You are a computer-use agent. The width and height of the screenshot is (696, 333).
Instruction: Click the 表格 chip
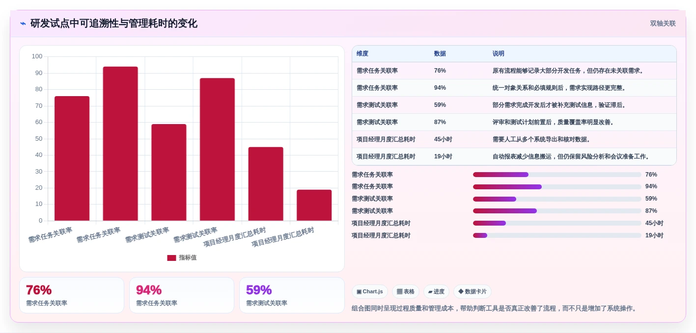pos(406,292)
